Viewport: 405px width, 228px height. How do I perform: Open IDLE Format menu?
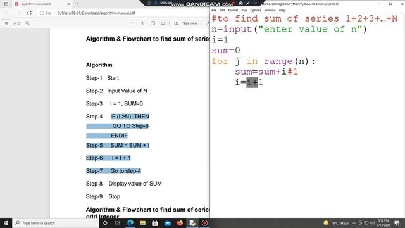tap(233, 10)
